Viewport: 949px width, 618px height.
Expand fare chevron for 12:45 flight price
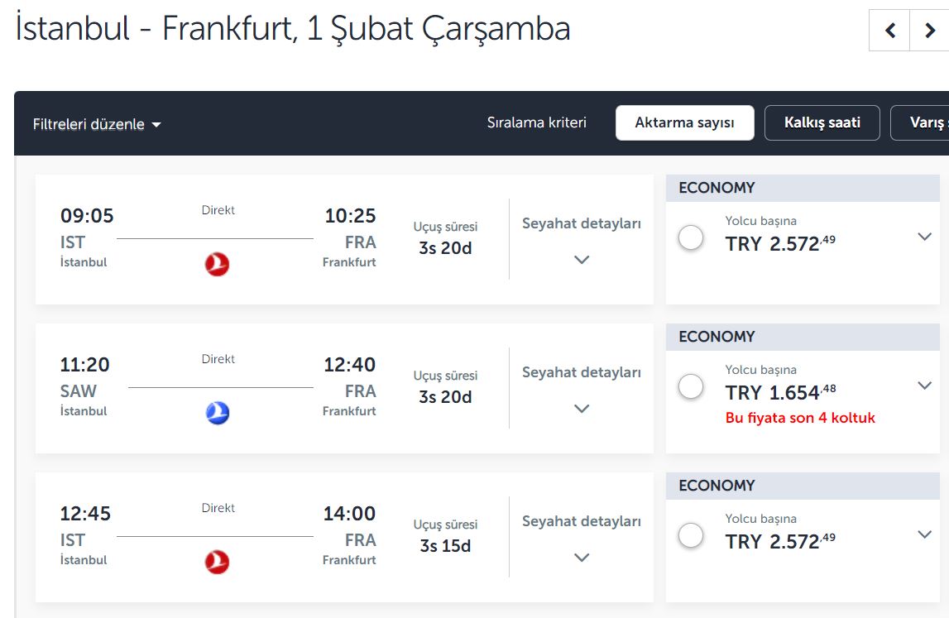(924, 534)
